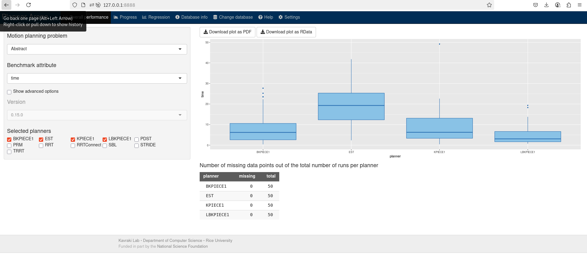Open the Settings tab
The image size is (587, 267).
coord(289,17)
